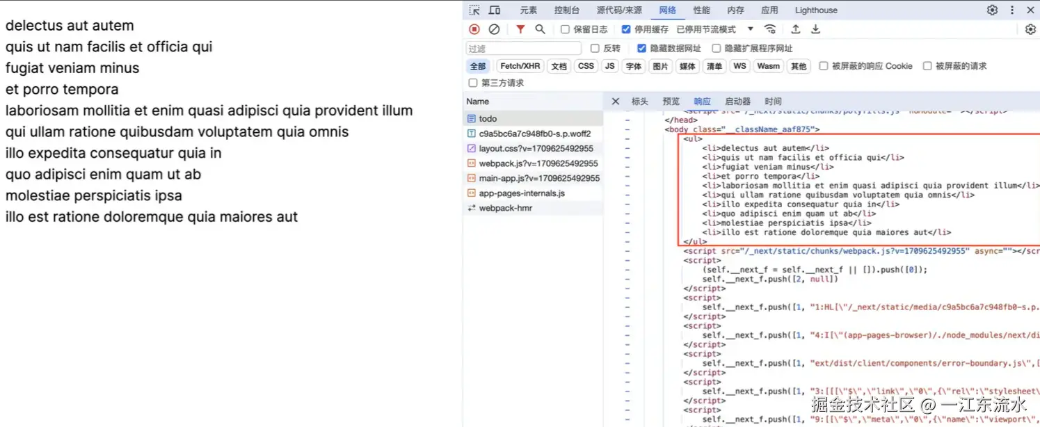Viewport: 1040px width, 427px height.
Task: Open the DevTools three-dot more menu
Action: coord(1012,10)
